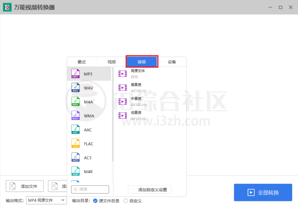This screenshot has width=298, height=209.
Task: Click the M4R label in format list
Action: tap(88, 172)
